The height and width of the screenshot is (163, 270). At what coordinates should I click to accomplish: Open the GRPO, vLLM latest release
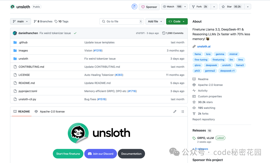point(205,138)
